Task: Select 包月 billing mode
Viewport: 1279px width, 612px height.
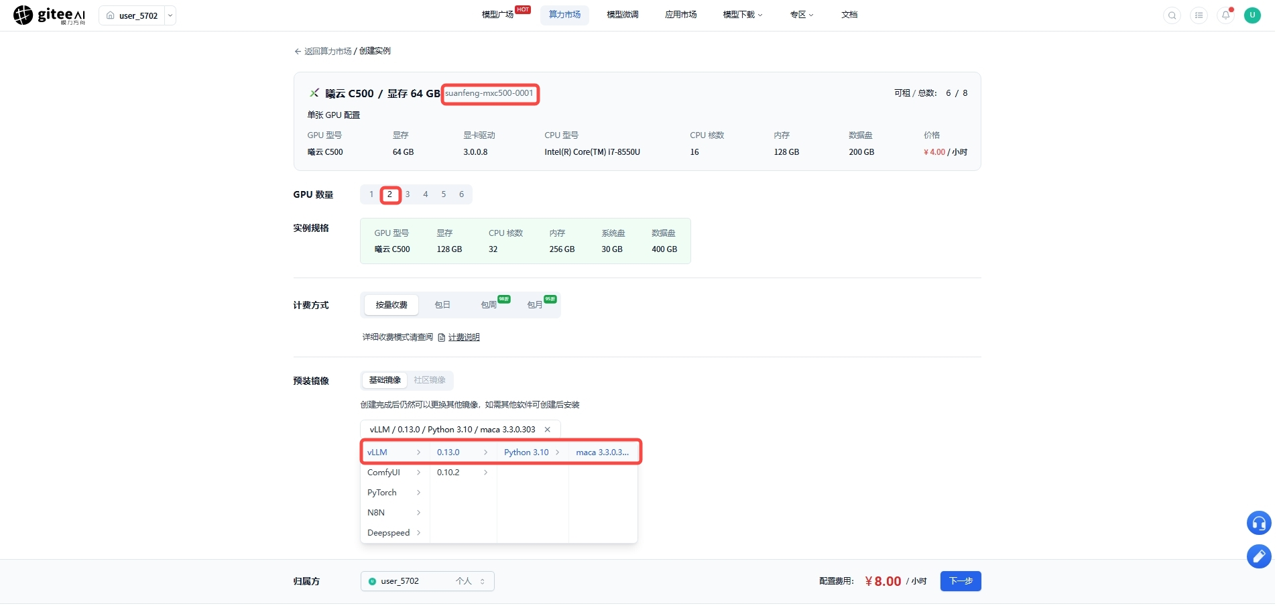Action: (x=536, y=305)
